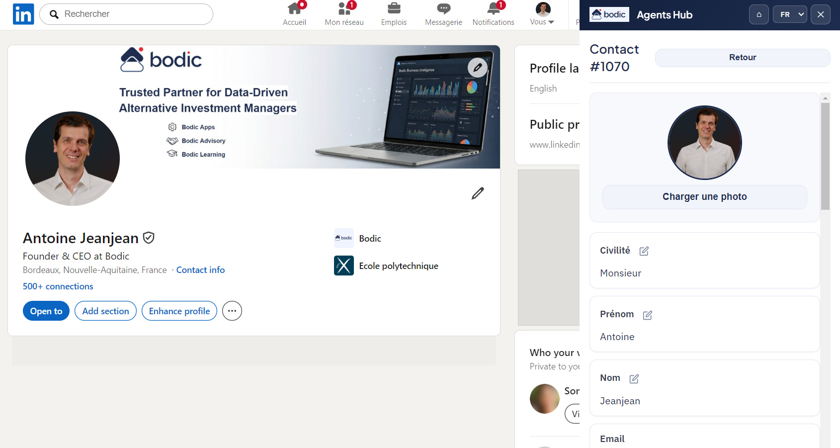The image size is (840, 448).
Task: Click the more options (...) icon on the profile
Action: pos(232,311)
